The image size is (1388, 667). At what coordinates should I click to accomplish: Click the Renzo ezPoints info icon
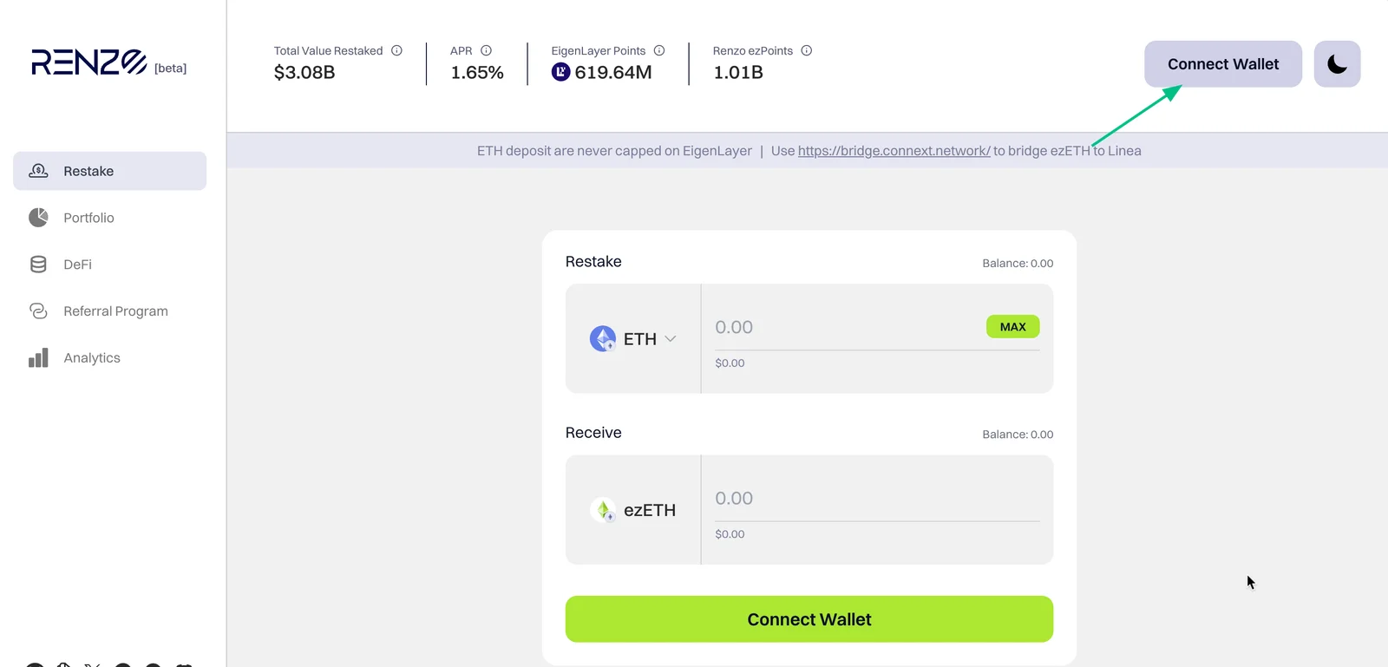807,50
